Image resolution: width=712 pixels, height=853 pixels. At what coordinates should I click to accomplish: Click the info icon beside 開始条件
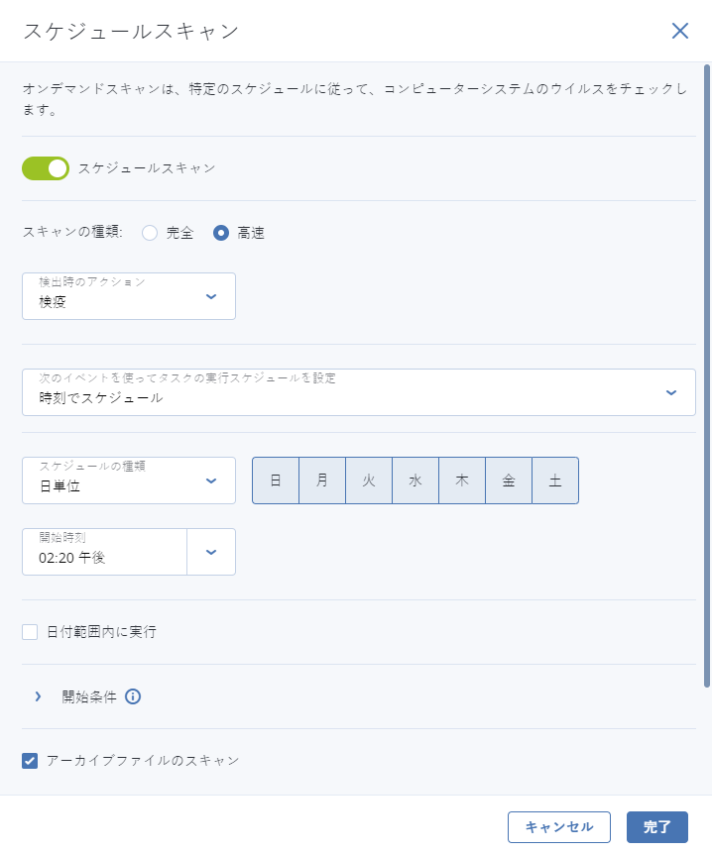pyautogui.click(x=133, y=696)
